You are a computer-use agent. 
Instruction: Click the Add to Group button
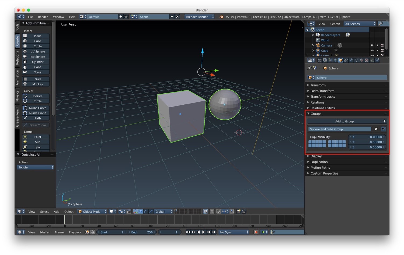(x=344, y=121)
